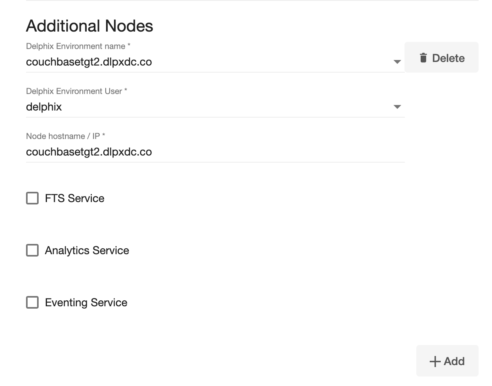492x386 pixels.
Task: Open the delphix user combo box
Action: tap(197, 107)
